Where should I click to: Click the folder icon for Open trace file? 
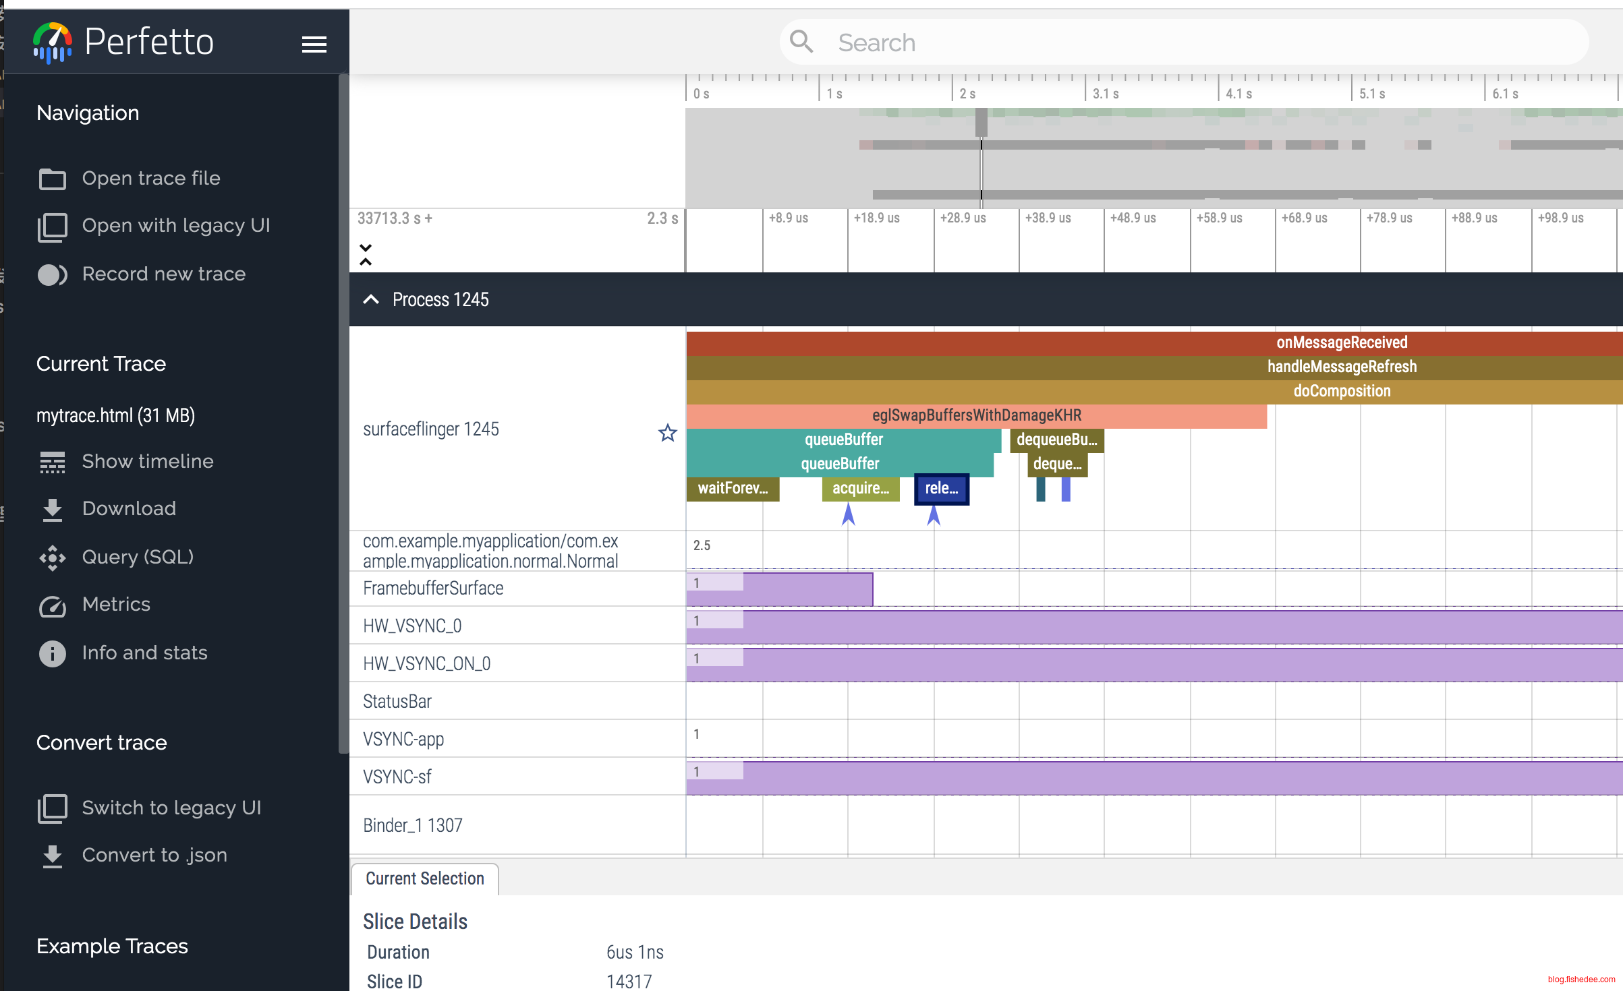52,179
